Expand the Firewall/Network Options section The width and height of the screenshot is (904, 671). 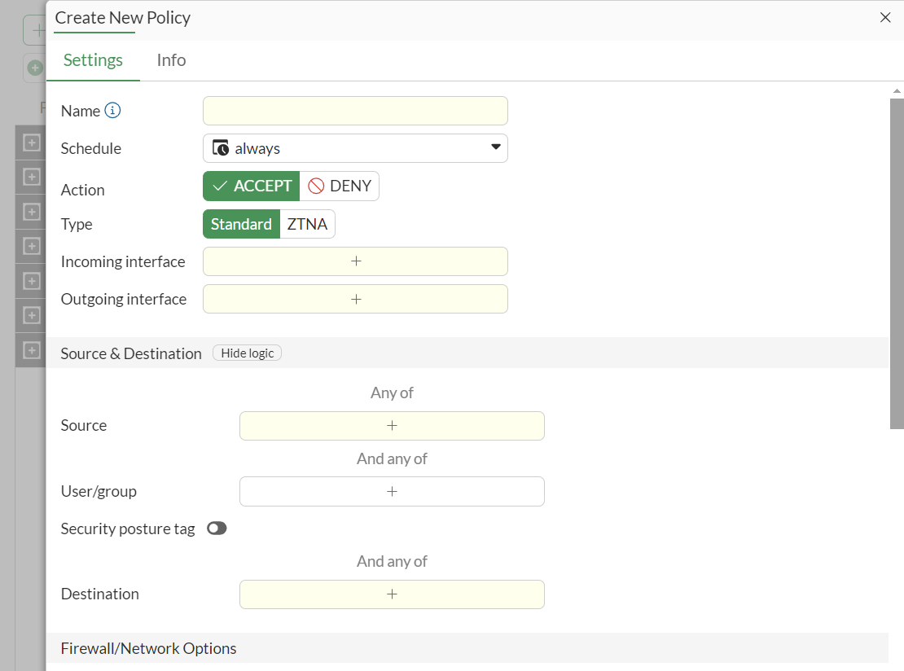(148, 647)
